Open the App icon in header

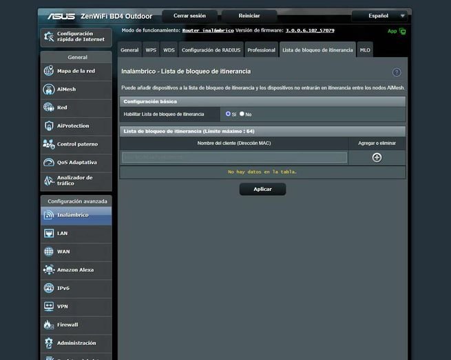(402, 31)
